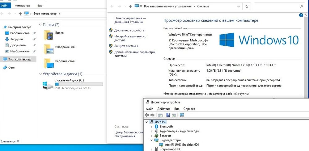Click the Система breadcrumb segment
This screenshot has height=151, width=309.
pyautogui.click(x=203, y=6)
